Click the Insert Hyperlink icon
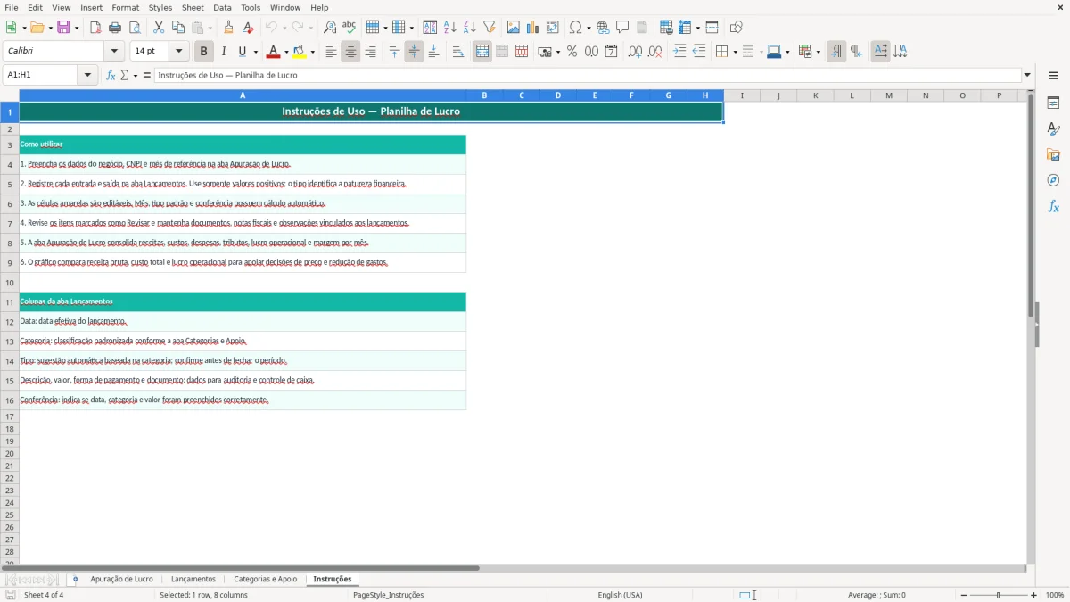Image resolution: width=1070 pixels, height=602 pixels. [604, 28]
